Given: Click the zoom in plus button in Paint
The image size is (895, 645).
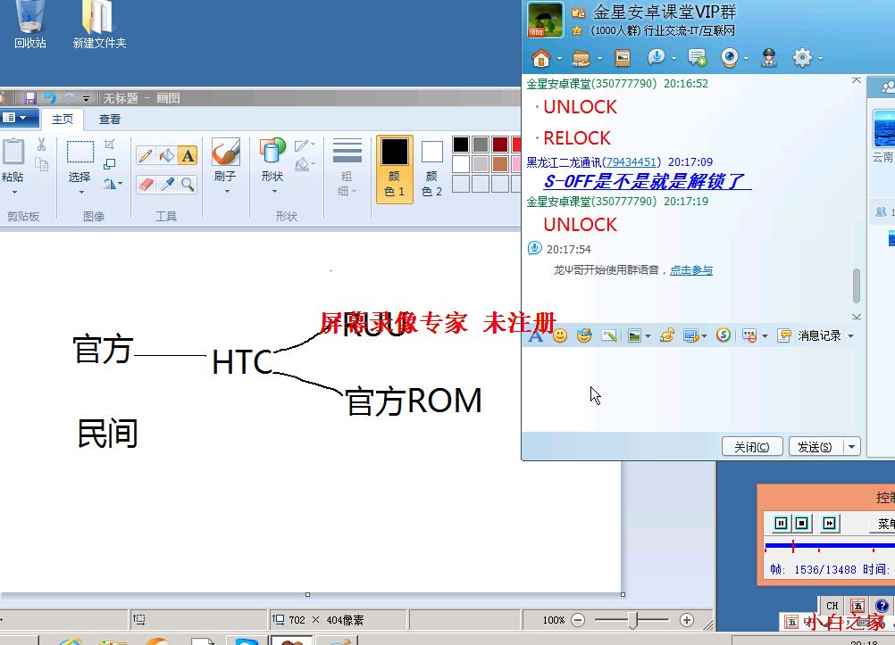Looking at the screenshot, I should pos(687,620).
